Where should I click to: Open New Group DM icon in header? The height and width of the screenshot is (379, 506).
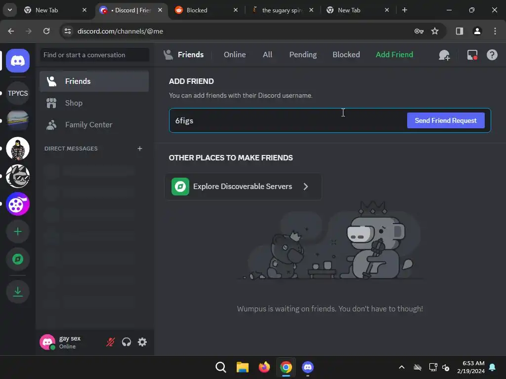click(x=444, y=55)
